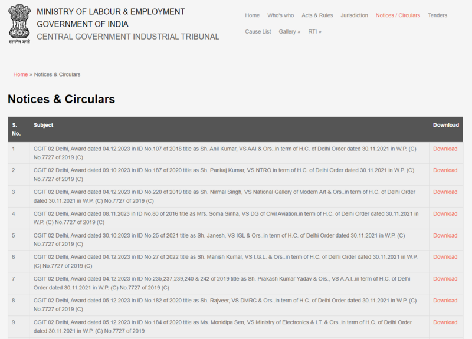The image size is (472, 339).
Task: Open the Home menu item
Action: tap(252, 15)
